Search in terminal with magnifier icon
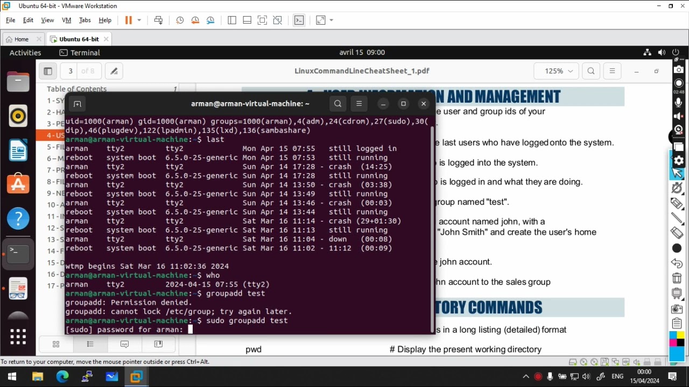Screen dimensions: 689x387 (338, 104)
